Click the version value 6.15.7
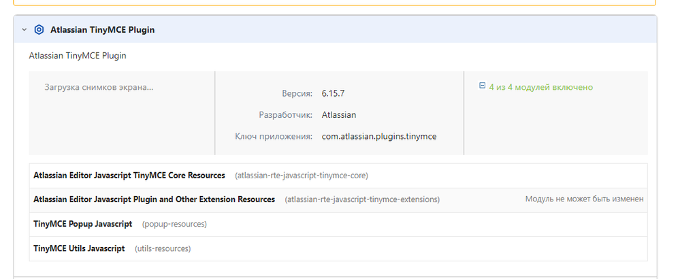 pyautogui.click(x=333, y=93)
